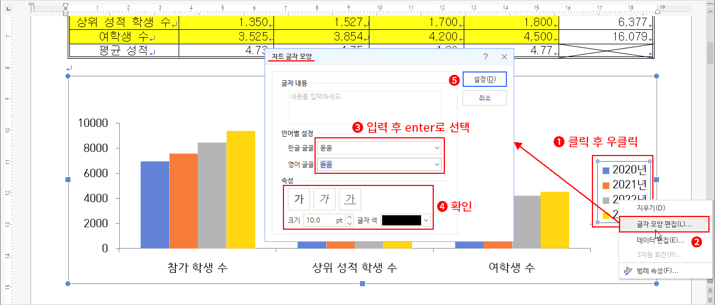Toggle italic 가 style button
The width and height of the screenshot is (715, 305).
tap(324, 200)
